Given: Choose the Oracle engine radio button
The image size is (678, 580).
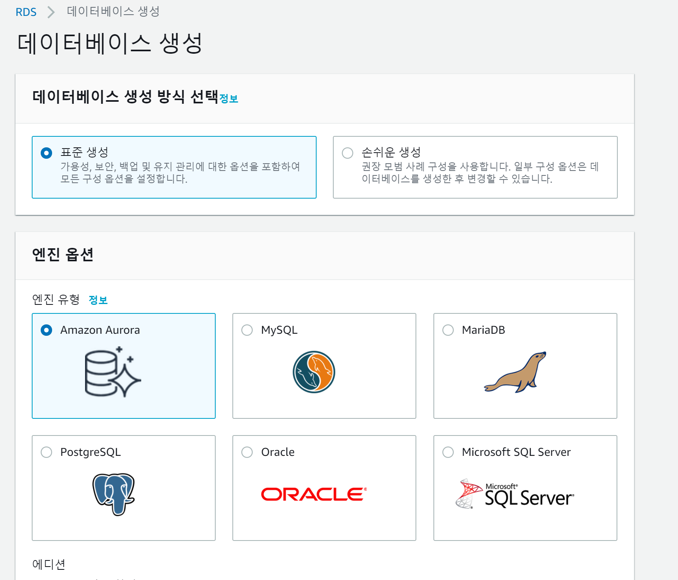Looking at the screenshot, I should pos(247,452).
